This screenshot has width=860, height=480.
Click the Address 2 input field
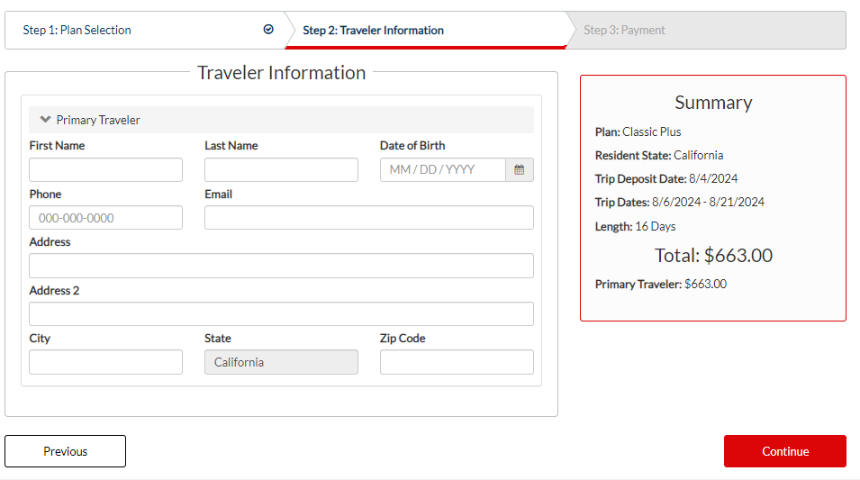pos(281,313)
